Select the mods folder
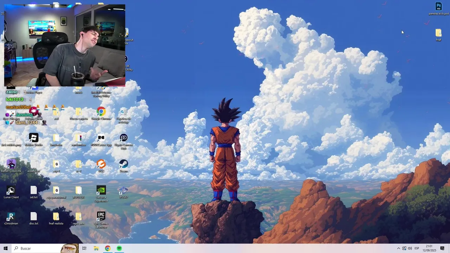450x253 pixels. pyautogui.click(x=78, y=90)
